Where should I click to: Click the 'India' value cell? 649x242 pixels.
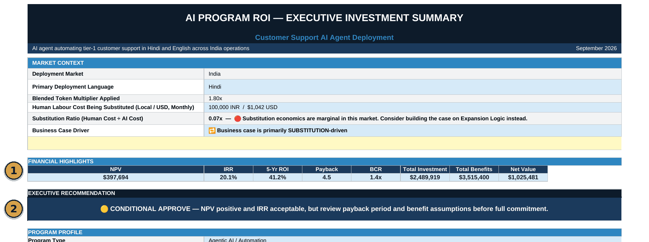tap(413, 74)
